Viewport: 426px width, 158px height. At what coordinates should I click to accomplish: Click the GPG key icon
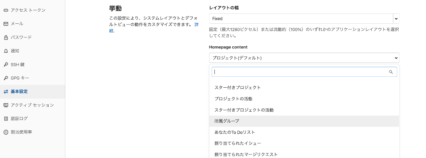pos(6,78)
